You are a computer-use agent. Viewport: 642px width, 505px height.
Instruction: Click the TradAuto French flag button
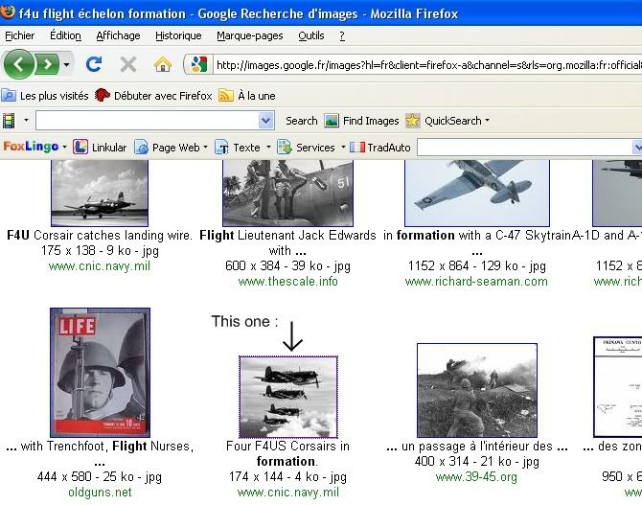380,147
